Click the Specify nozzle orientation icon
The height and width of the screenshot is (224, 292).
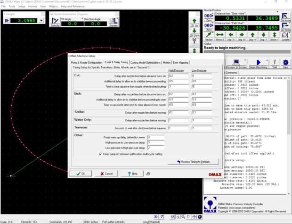55,21
